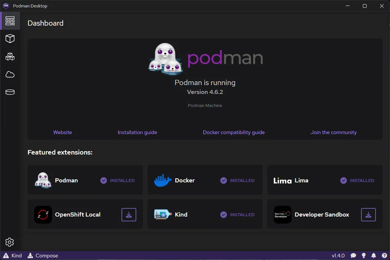Image resolution: width=390 pixels, height=260 pixels.
Task: Click the Lima logo icon
Action: (283, 181)
